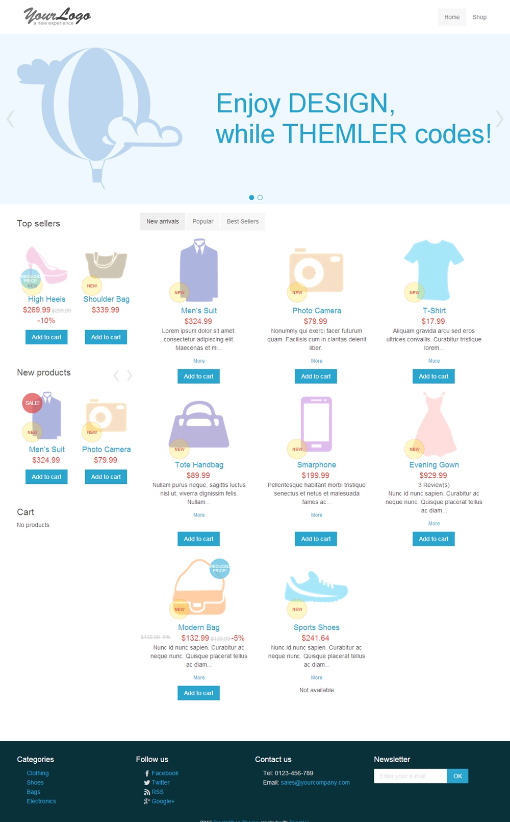
Task: Add Men's Suit to cart in main grid
Action: coord(199,377)
